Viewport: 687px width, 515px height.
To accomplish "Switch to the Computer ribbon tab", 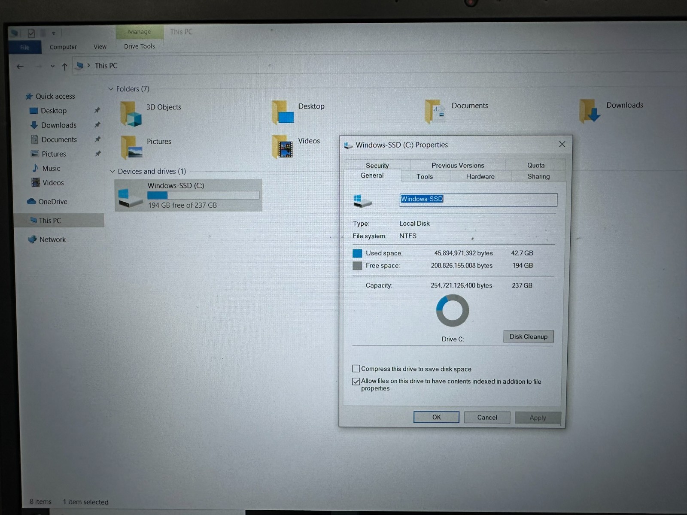I will coord(63,47).
